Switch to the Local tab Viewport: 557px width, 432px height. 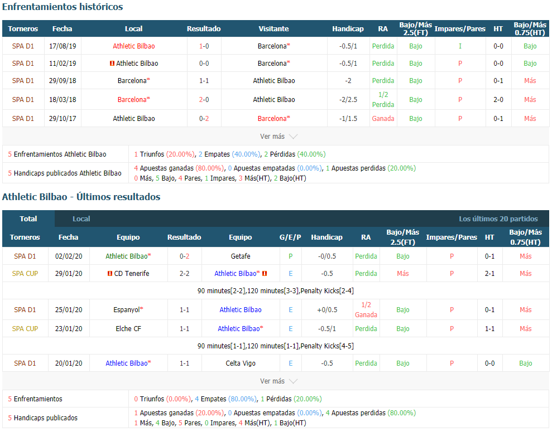pyautogui.click(x=81, y=219)
